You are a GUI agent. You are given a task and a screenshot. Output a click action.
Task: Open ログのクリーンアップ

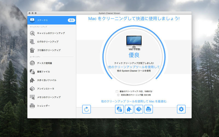52,42
